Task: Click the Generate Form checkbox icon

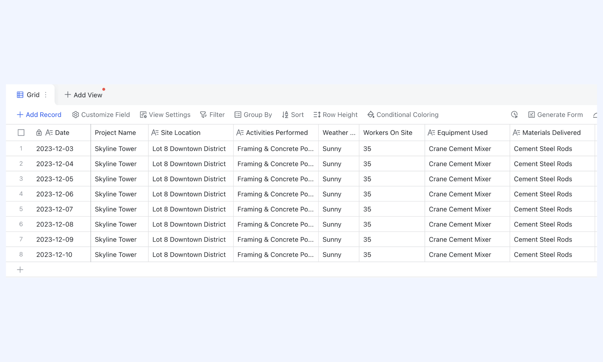Action: (532, 115)
